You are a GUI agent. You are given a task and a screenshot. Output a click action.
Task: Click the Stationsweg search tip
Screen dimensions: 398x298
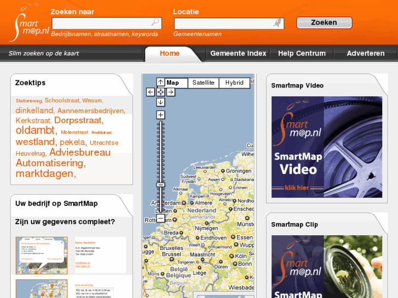(x=29, y=101)
